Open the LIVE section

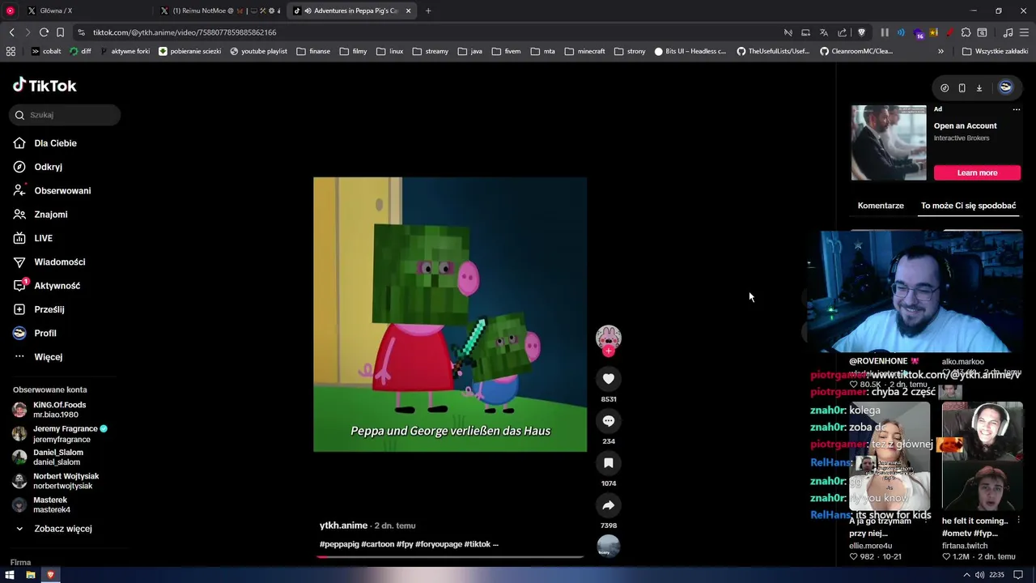click(x=33, y=238)
